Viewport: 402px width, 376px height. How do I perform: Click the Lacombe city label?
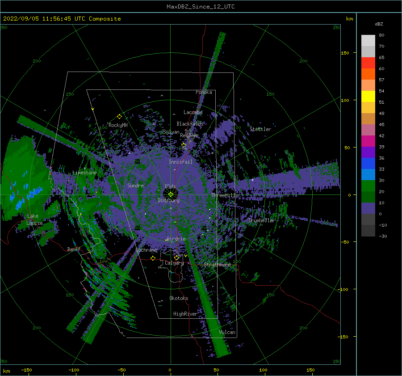(193, 112)
